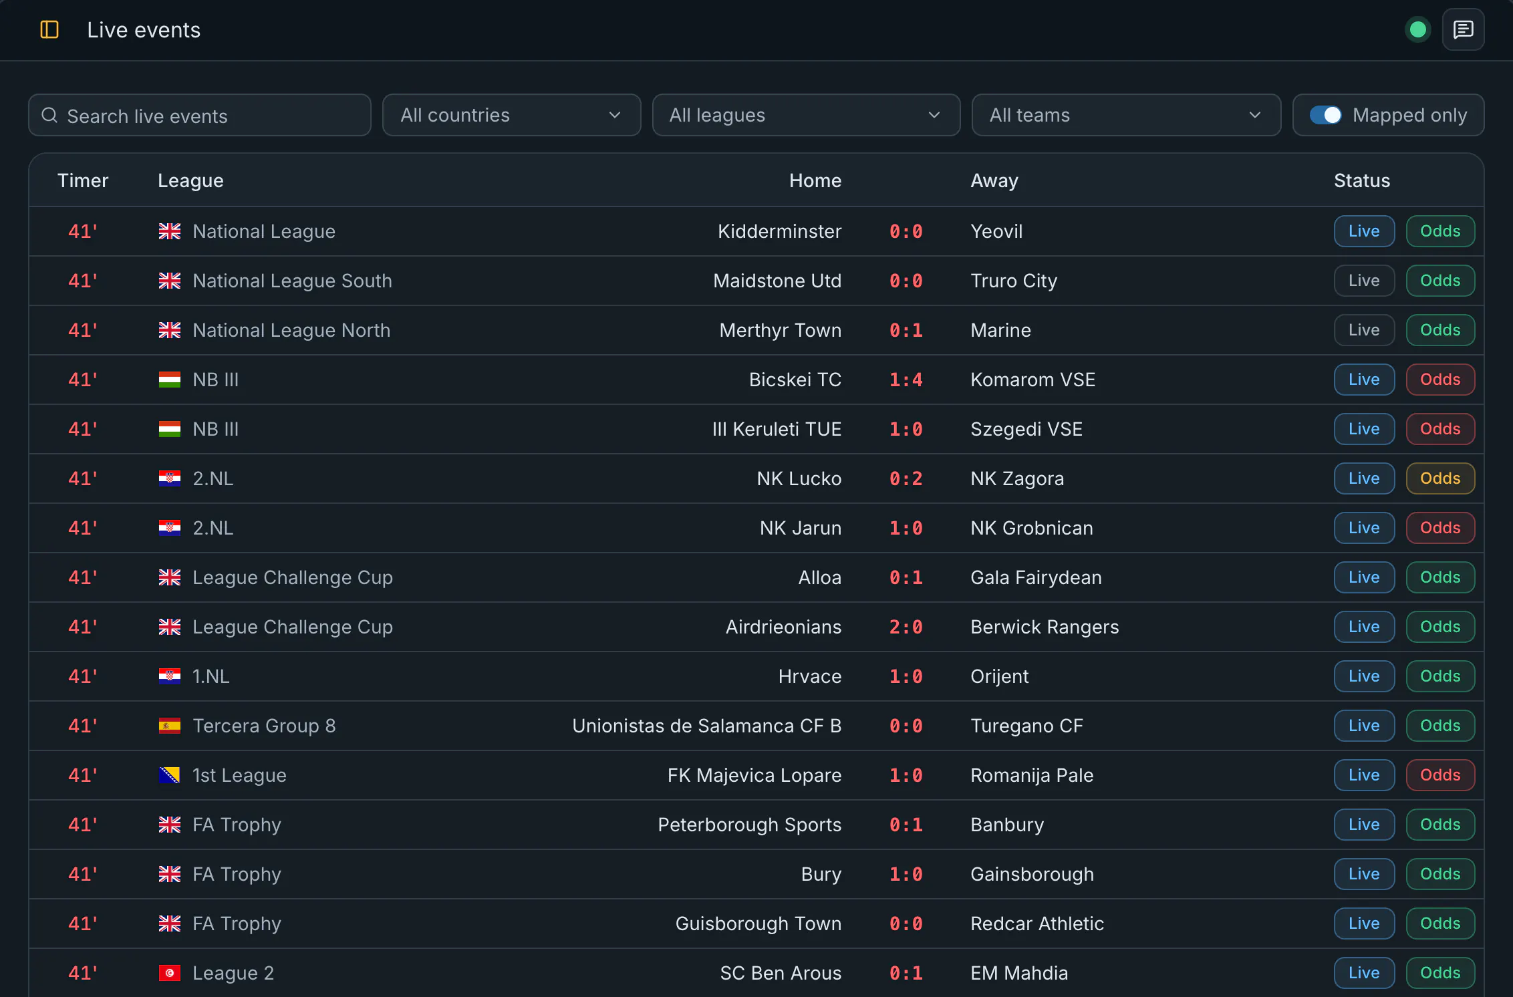Click the green connection status indicator
1513x997 pixels.
coord(1417,29)
